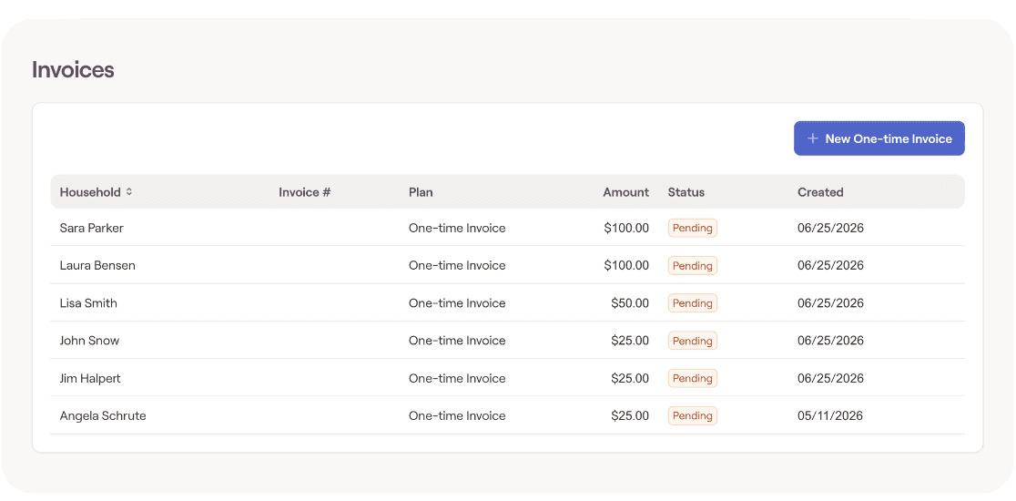Click the Pending status for John Snow
Image resolution: width=1016 pixels, height=501 pixels.
(693, 341)
